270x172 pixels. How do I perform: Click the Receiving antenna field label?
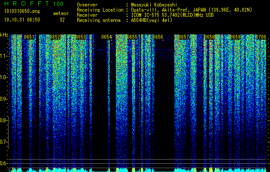click(99, 20)
